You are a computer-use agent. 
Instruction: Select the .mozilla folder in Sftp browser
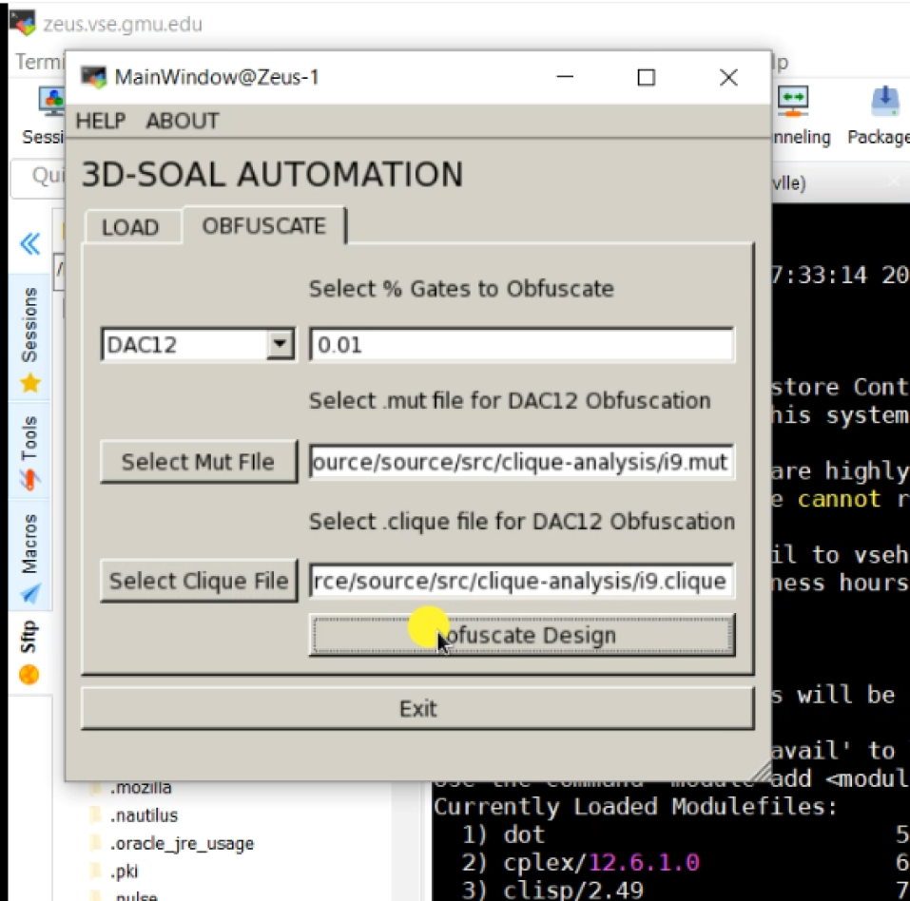(141, 788)
